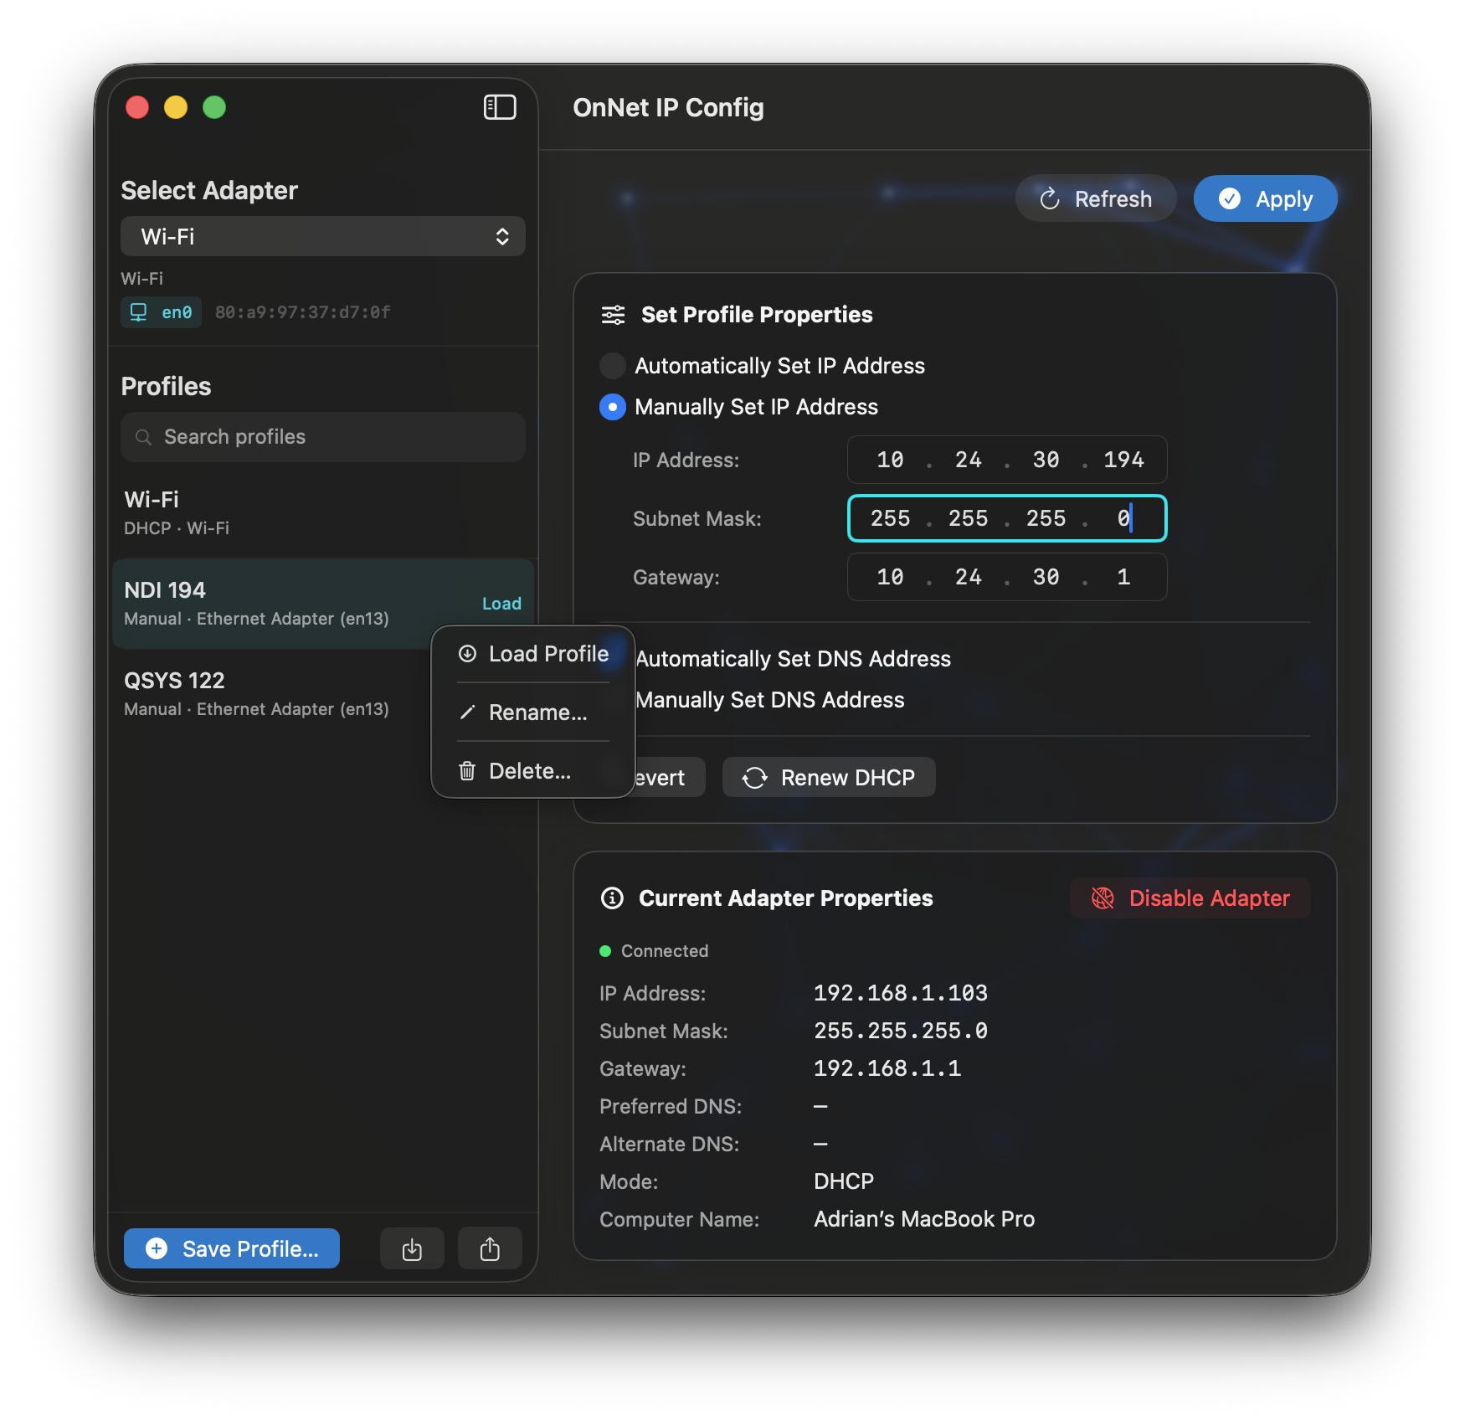This screenshot has width=1465, height=1420.
Task: Open the Wi-Fi adapter dropdown
Action: pyautogui.click(x=323, y=236)
